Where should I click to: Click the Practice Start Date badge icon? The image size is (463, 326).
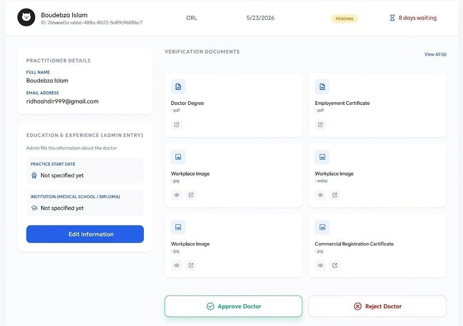pyautogui.click(x=34, y=175)
